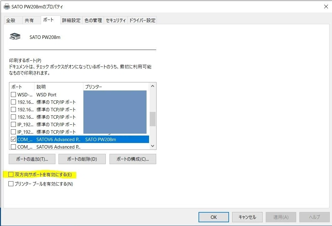Click the ヘルプ button
This screenshot has width=332, height=226.
(x=315, y=217)
